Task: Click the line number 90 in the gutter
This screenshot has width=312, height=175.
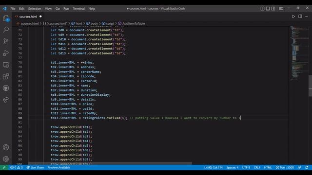Action: [x=20, y=118]
